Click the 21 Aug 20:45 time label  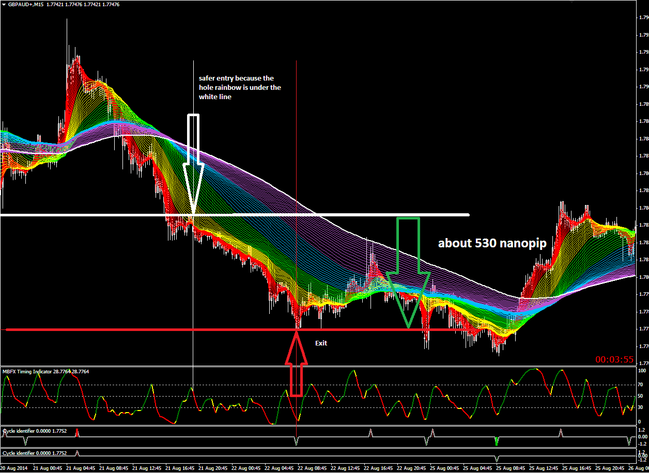[213, 468]
